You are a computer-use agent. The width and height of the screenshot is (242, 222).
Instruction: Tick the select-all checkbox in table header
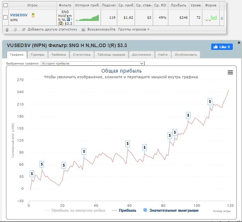pyautogui.click(x=5, y=5)
